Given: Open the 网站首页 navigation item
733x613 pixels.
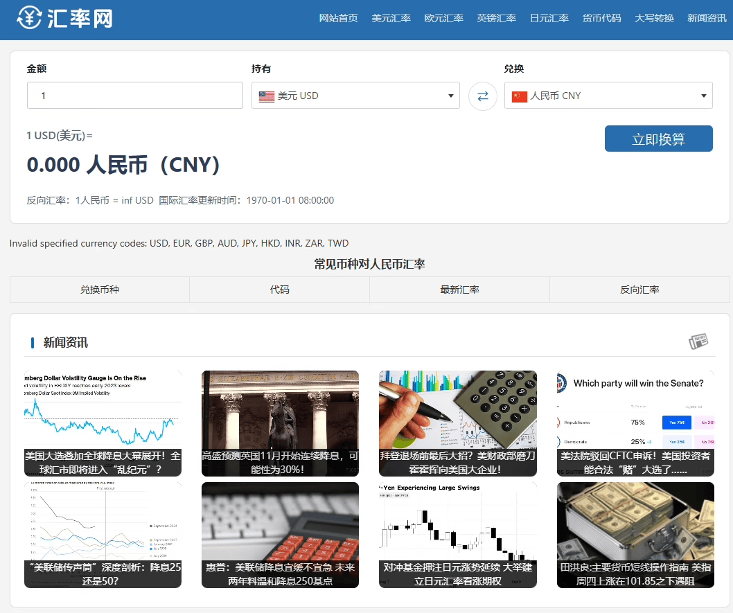Looking at the screenshot, I should click(x=337, y=19).
